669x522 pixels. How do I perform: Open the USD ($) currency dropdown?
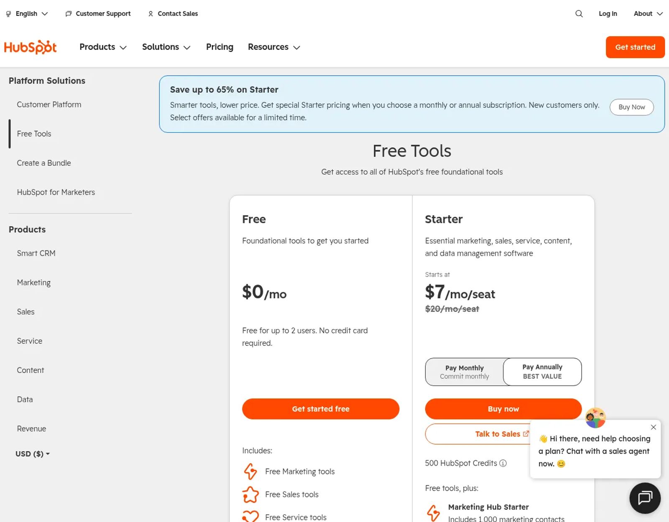click(x=33, y=454)
